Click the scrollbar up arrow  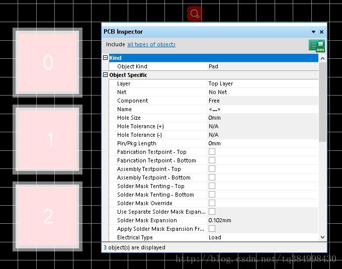click(x=322, y=58)
